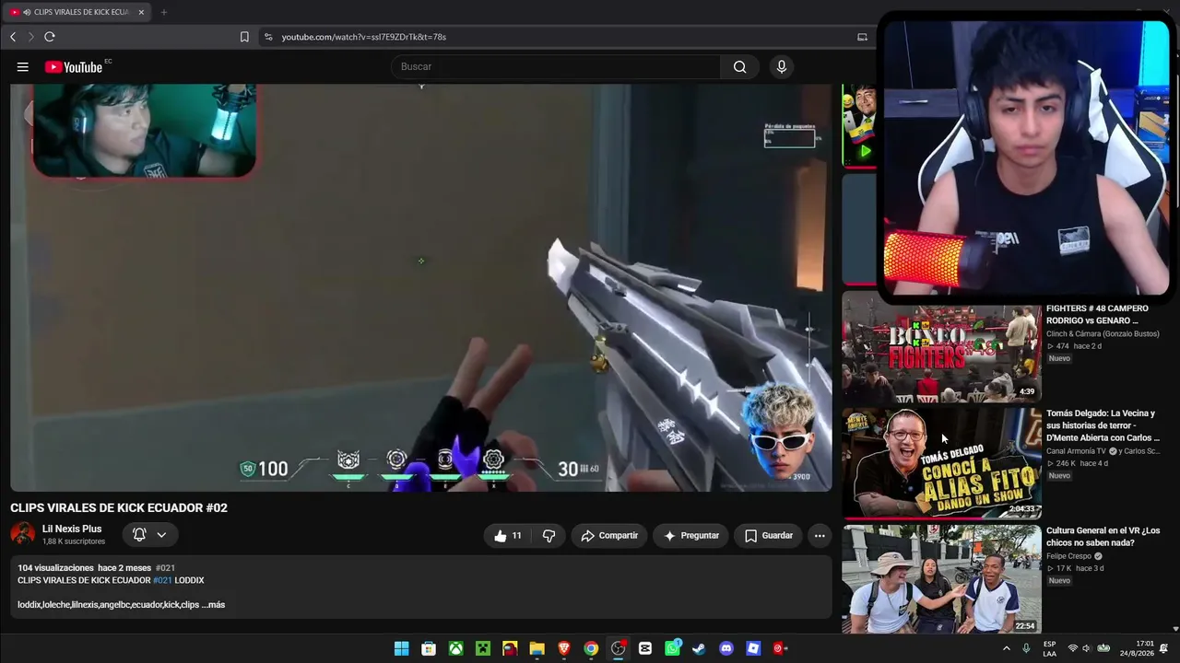This screenshot has height=663, width=1180.
Task: Open a new browser tab
Action: click(x=164, y=12)
